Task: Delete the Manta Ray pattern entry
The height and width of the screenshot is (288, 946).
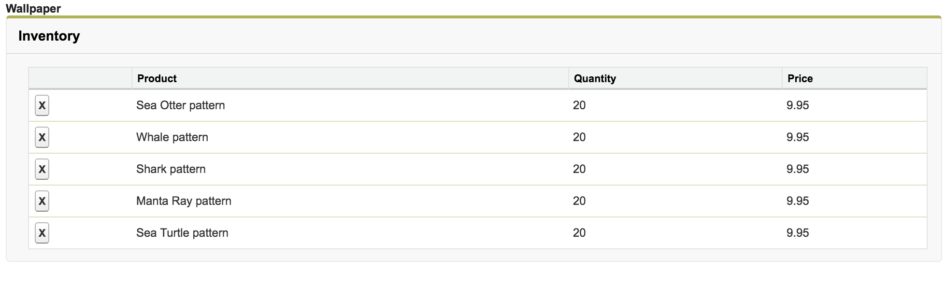Action: pos(42,201)
